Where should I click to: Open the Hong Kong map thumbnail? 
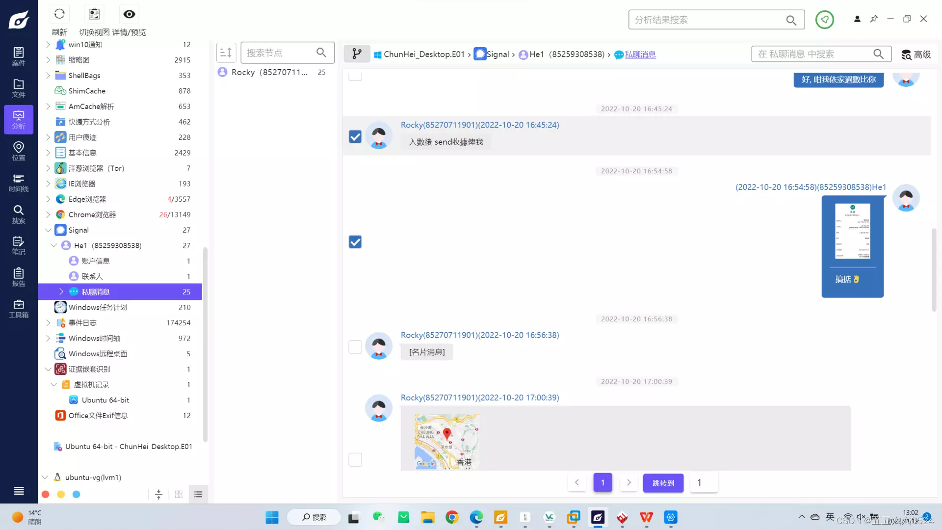pos(446,441)
